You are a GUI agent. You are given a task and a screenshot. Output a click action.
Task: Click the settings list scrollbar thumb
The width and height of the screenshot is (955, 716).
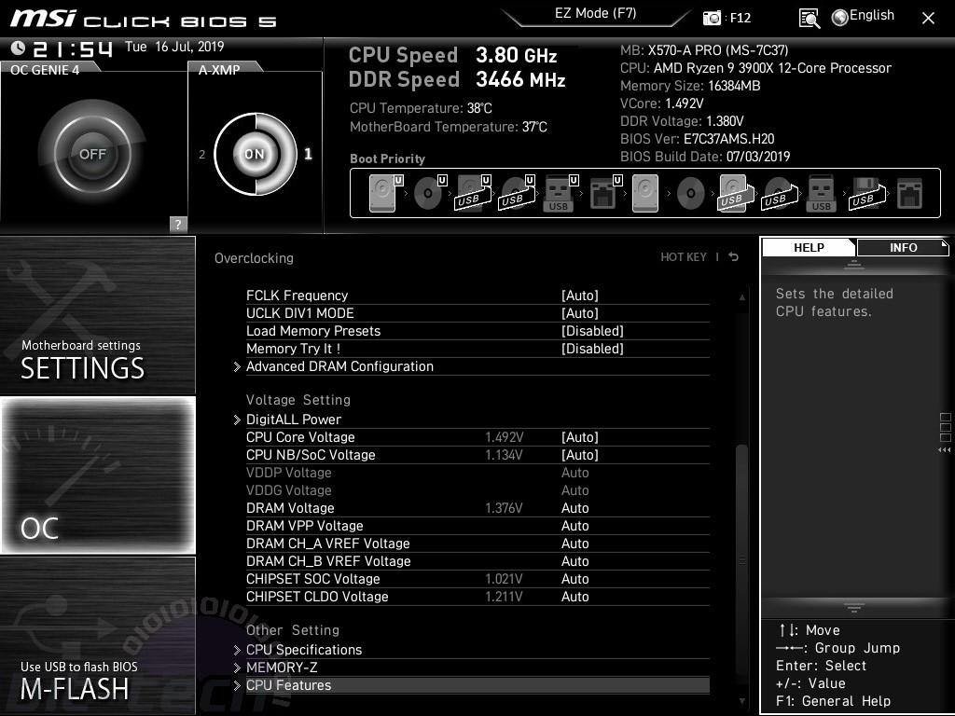click(x=741, y=560)
